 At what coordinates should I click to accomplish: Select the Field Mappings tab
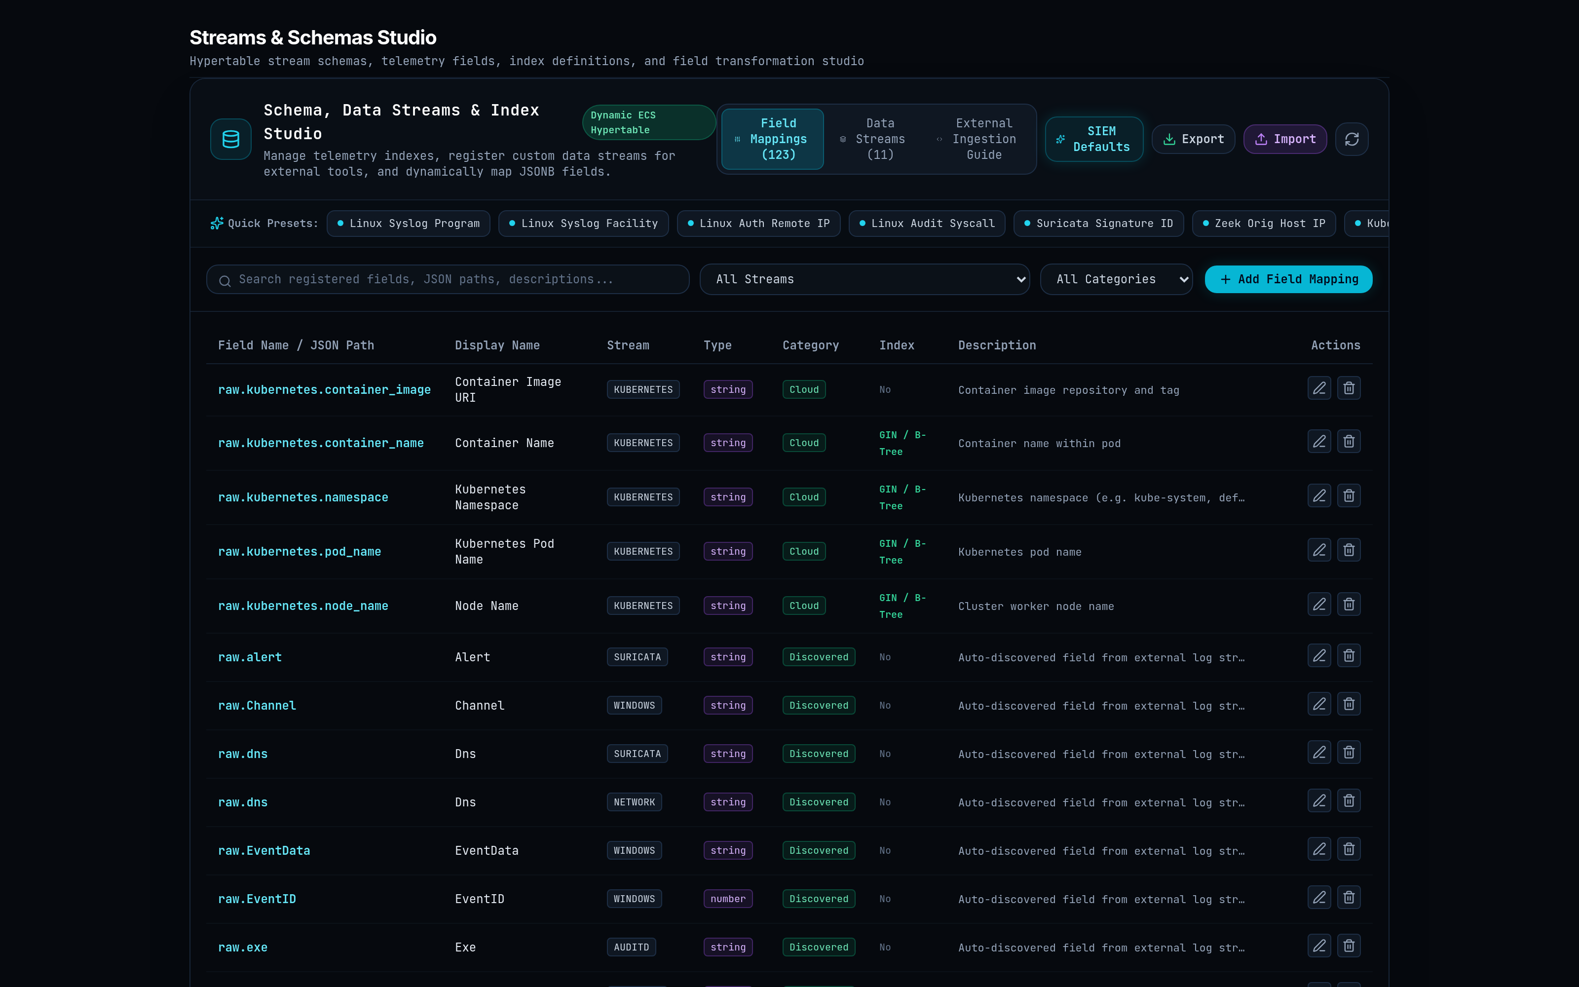coord(773,139)
